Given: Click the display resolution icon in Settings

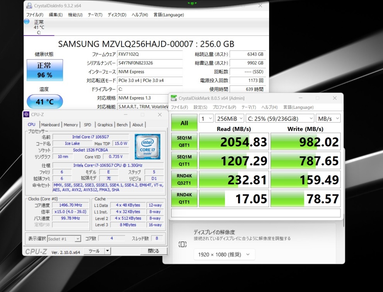Looking at the screenshot, I should click(182, 244).
